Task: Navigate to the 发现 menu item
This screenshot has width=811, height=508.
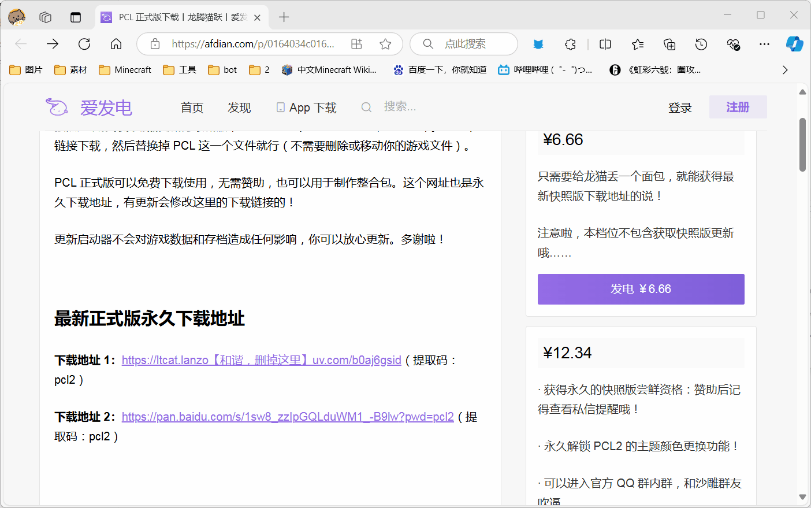Action: pyautogui.click(x=239, y=107)
